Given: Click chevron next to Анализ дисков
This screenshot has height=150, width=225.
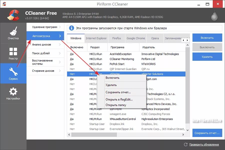Looking at the screenshot, I should pos(60,44).
